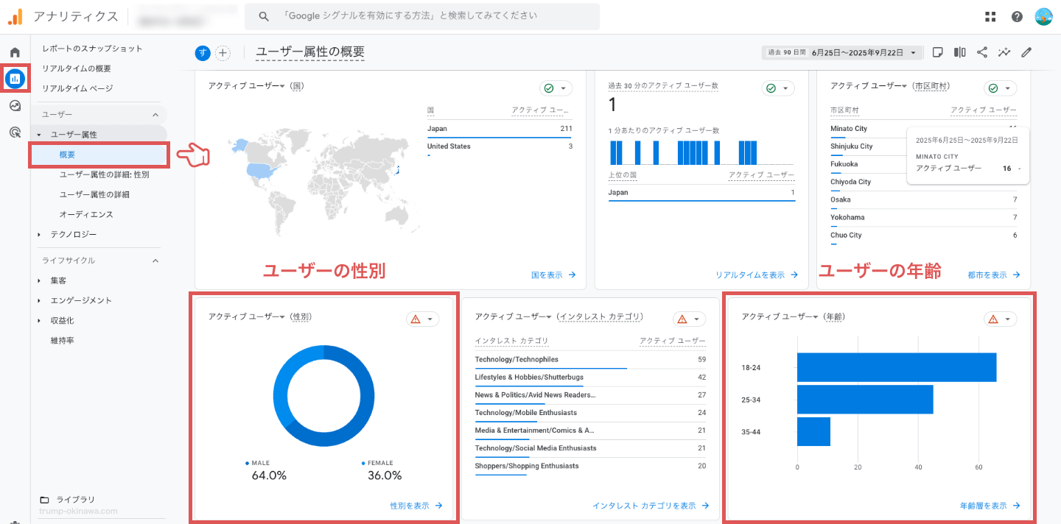Collapse the ユーザー section in sidebar
The height and width of the screenshot is (524, 1061).
pyautogui.click(x=155, y=115)
